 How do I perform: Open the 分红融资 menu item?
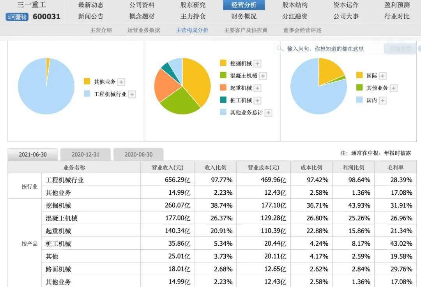point(295,16)
